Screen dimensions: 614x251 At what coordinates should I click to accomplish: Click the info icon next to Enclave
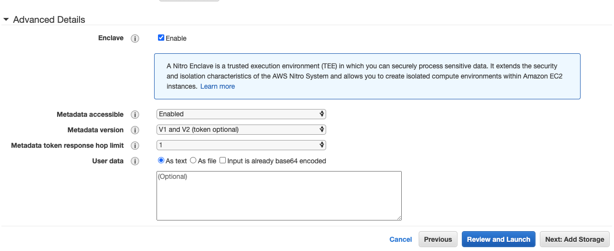(x=135, y=38)
